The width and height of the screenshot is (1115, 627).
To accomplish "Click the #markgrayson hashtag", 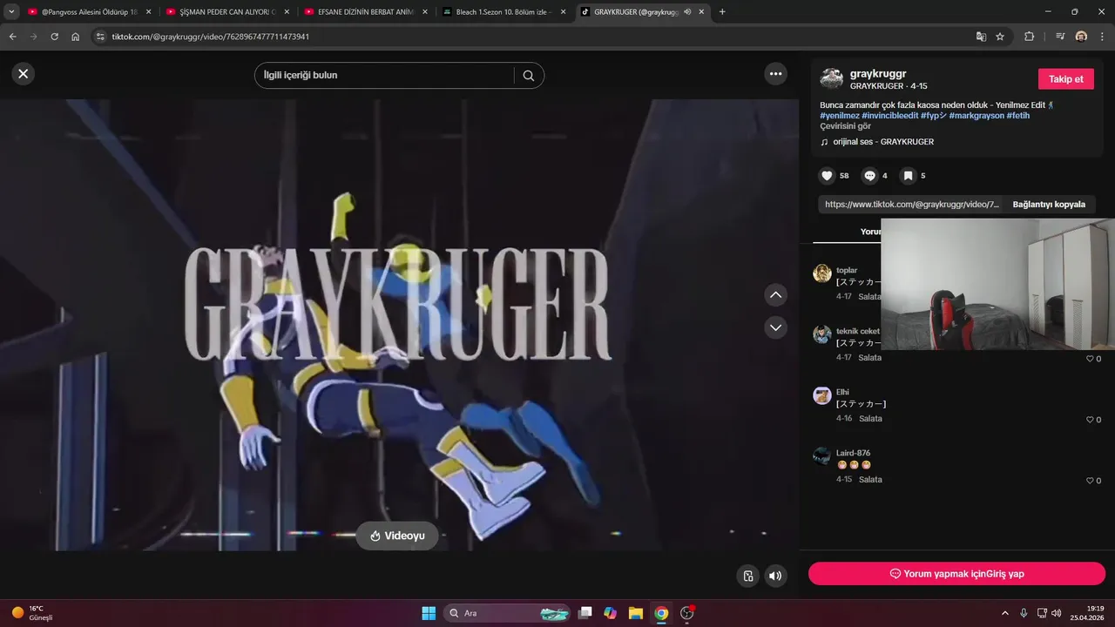I will 976,116.
